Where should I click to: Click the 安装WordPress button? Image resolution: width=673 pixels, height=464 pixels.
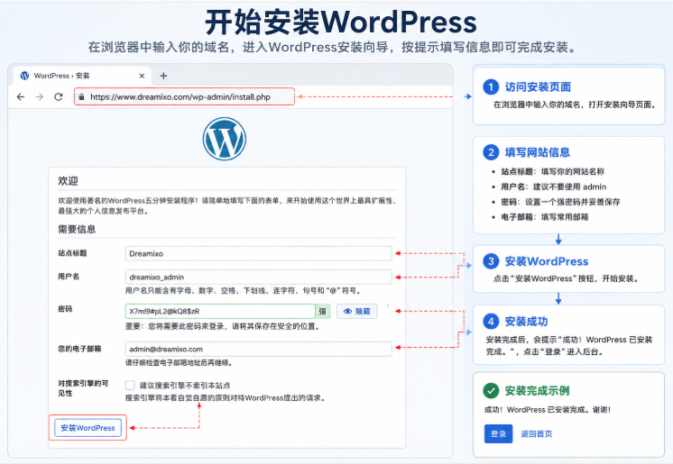88,428
